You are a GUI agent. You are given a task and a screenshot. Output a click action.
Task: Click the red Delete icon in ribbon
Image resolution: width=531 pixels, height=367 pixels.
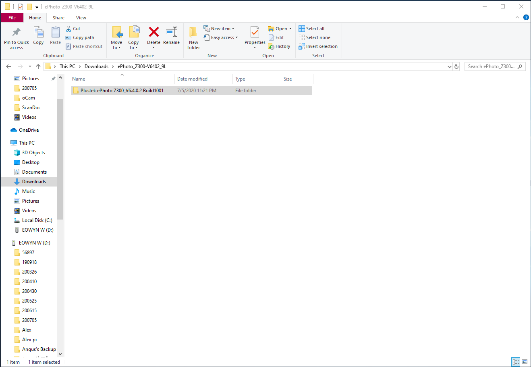tap(153, 32)
